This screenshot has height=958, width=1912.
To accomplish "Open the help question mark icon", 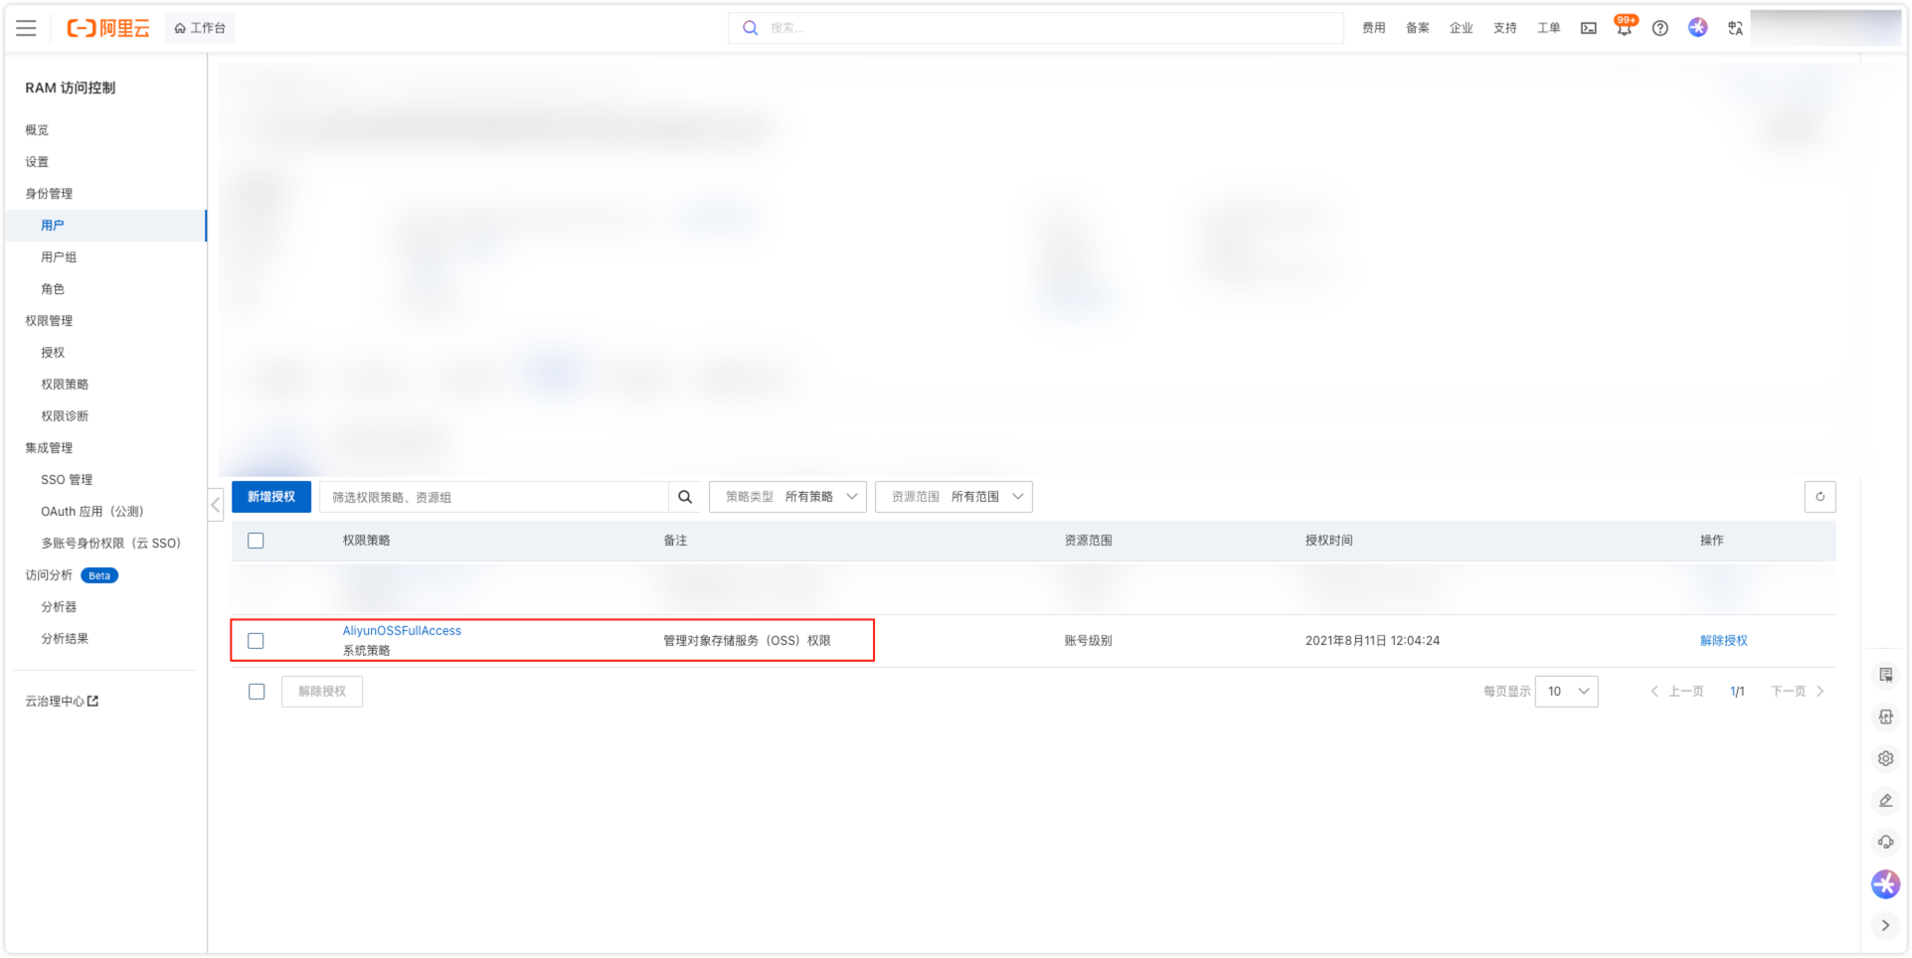I will [1659, 28].
